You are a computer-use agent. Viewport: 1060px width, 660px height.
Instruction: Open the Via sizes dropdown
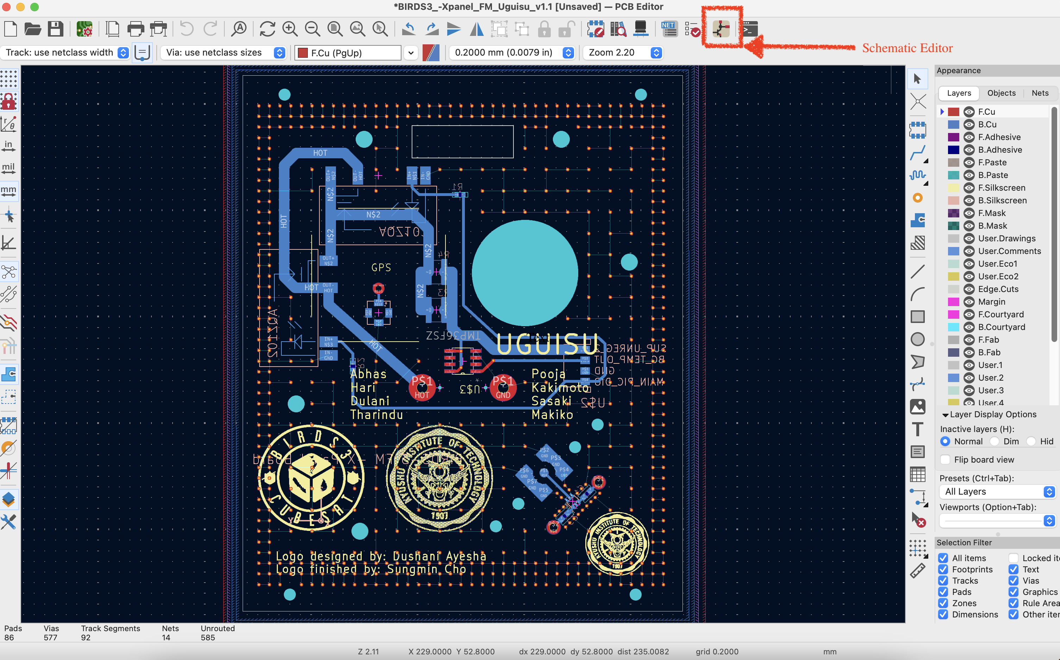223,52
